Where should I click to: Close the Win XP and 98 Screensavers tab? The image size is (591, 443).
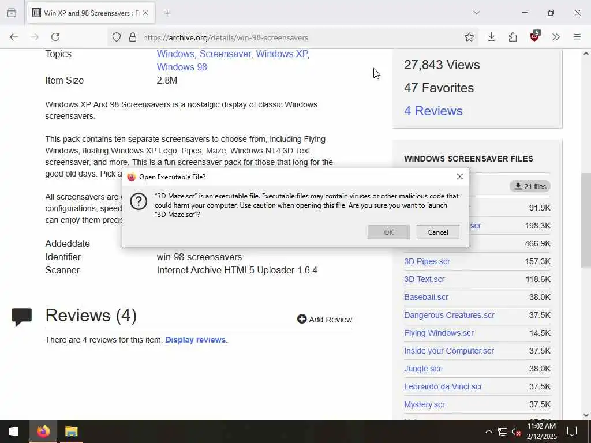click(x=145, y=13)
